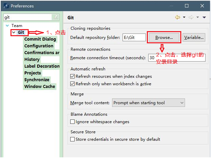The width and height of the screenshot is (211, 158).
Task: Open the Window Cache preferences page
Action: [40, 86]
